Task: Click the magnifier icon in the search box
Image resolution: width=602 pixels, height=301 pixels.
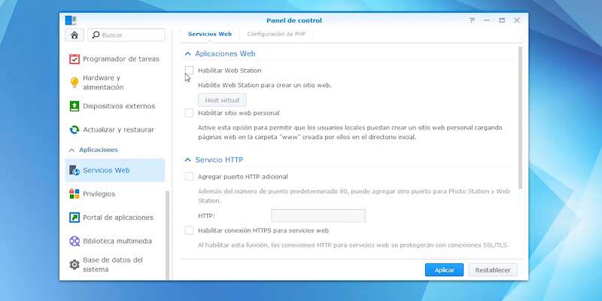Action: (96, 35)
